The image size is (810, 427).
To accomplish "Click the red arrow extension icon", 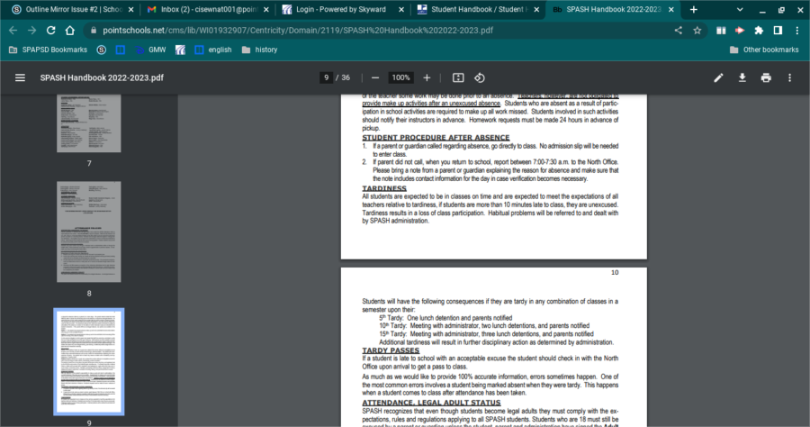I will (x=740, y=31).
